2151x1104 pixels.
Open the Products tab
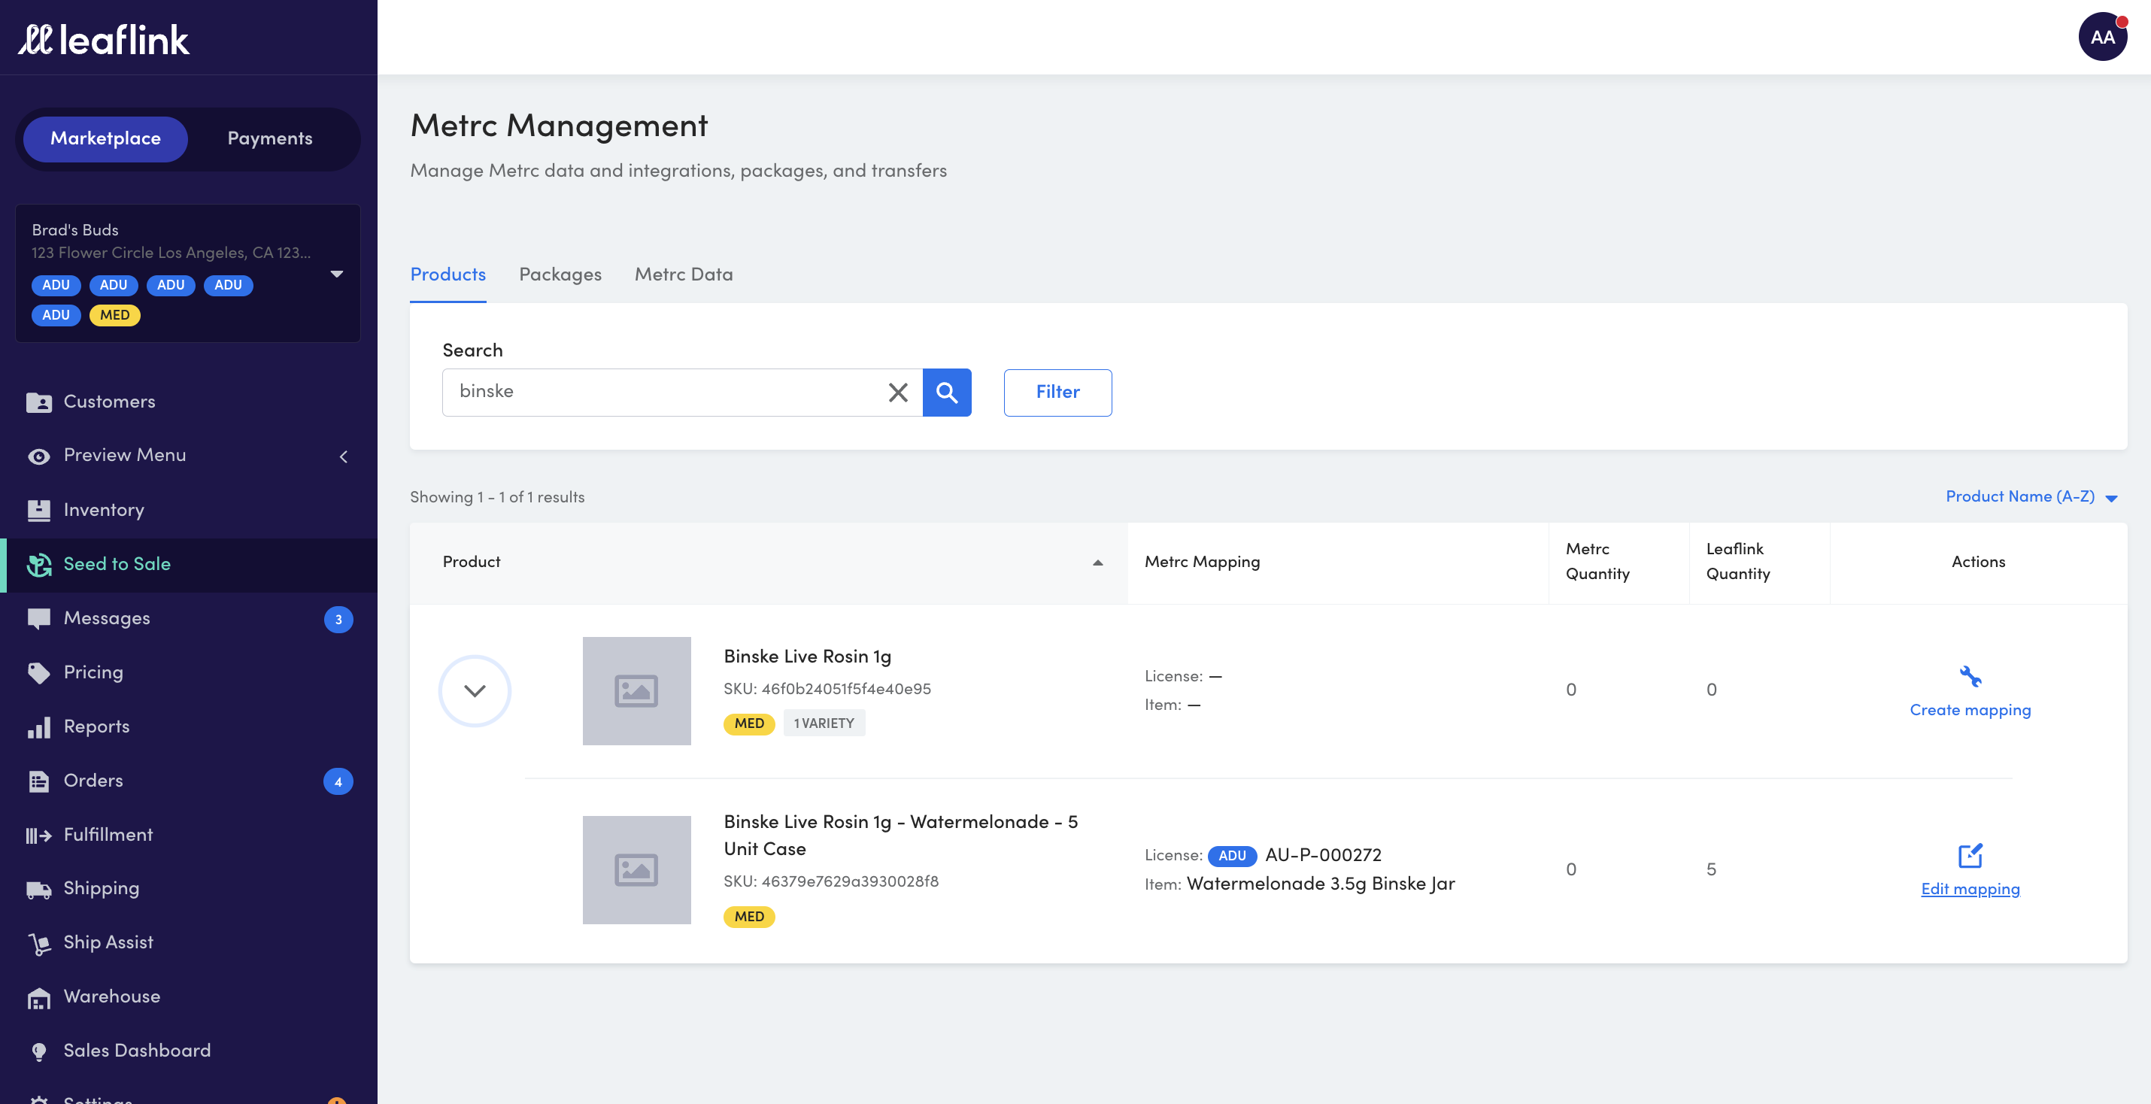click(447, 274)
